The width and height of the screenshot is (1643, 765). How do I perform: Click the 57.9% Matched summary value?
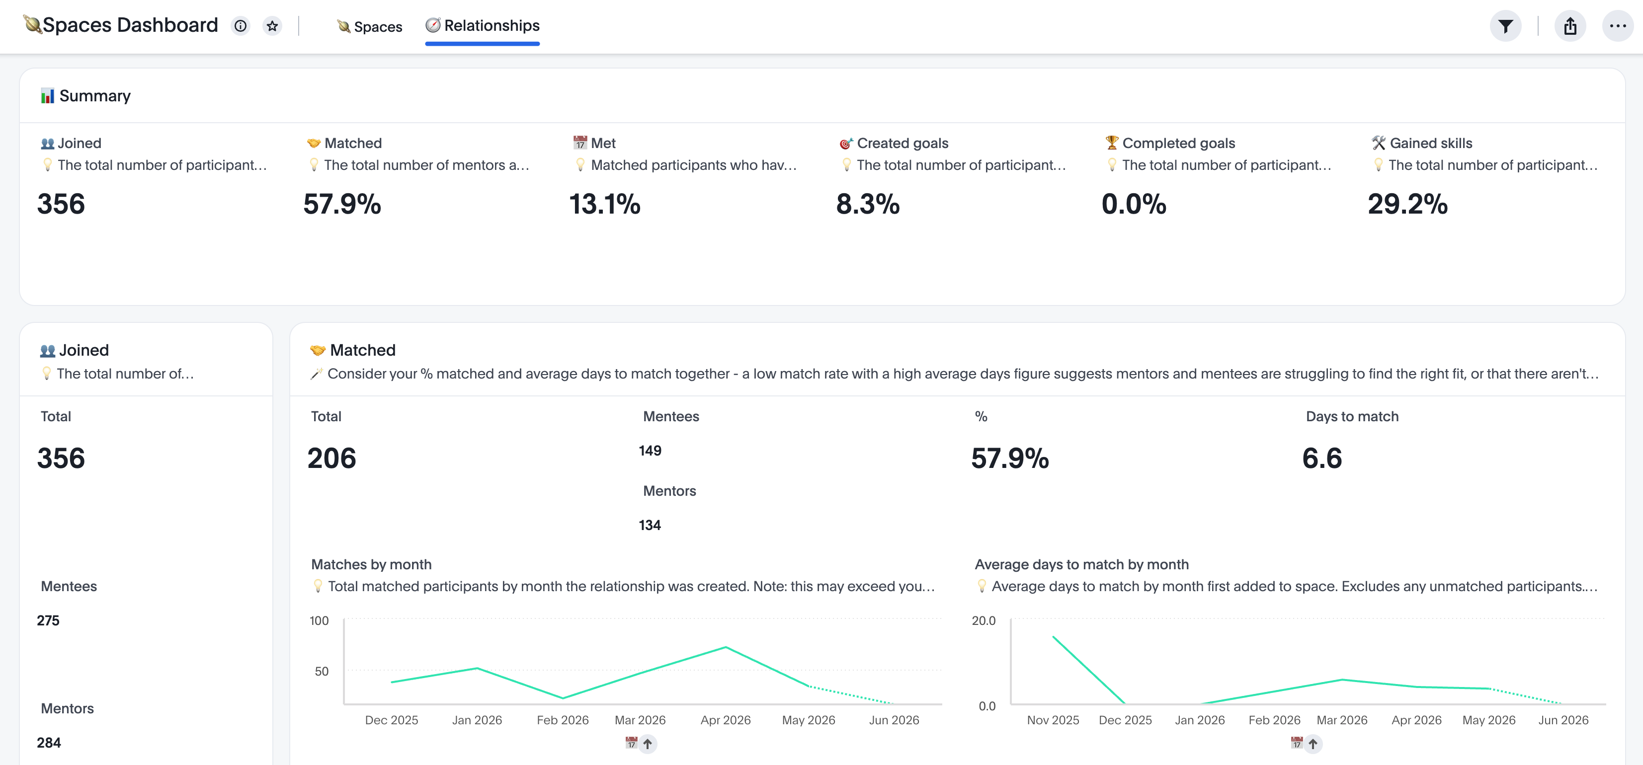click(342, 204)
